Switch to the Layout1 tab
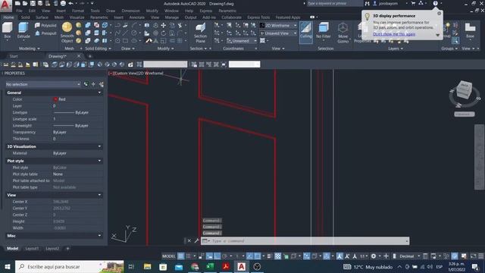The image size is (485, 273). (x=32, y=249)
